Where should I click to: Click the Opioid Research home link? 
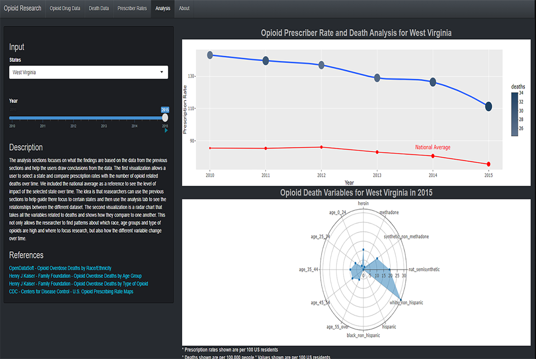22,8
